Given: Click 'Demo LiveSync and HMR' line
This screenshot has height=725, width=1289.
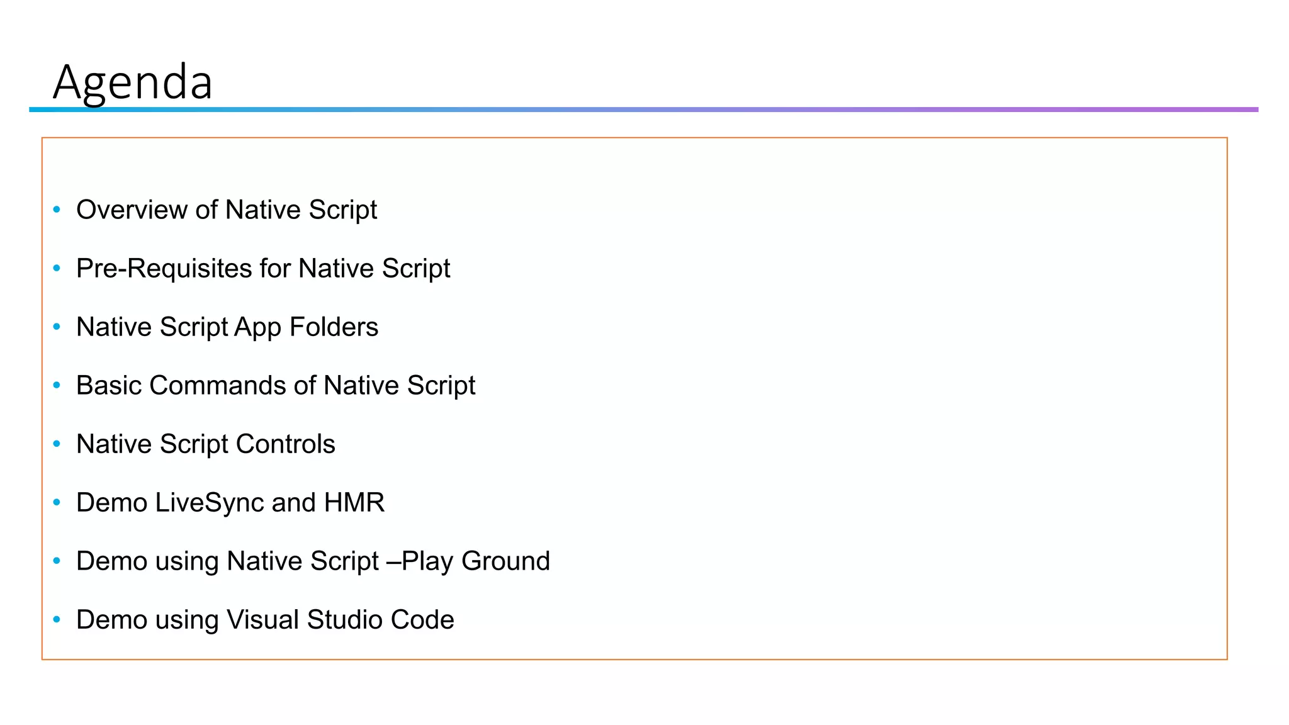Looking at the screenshot, I should pos(230,503).
